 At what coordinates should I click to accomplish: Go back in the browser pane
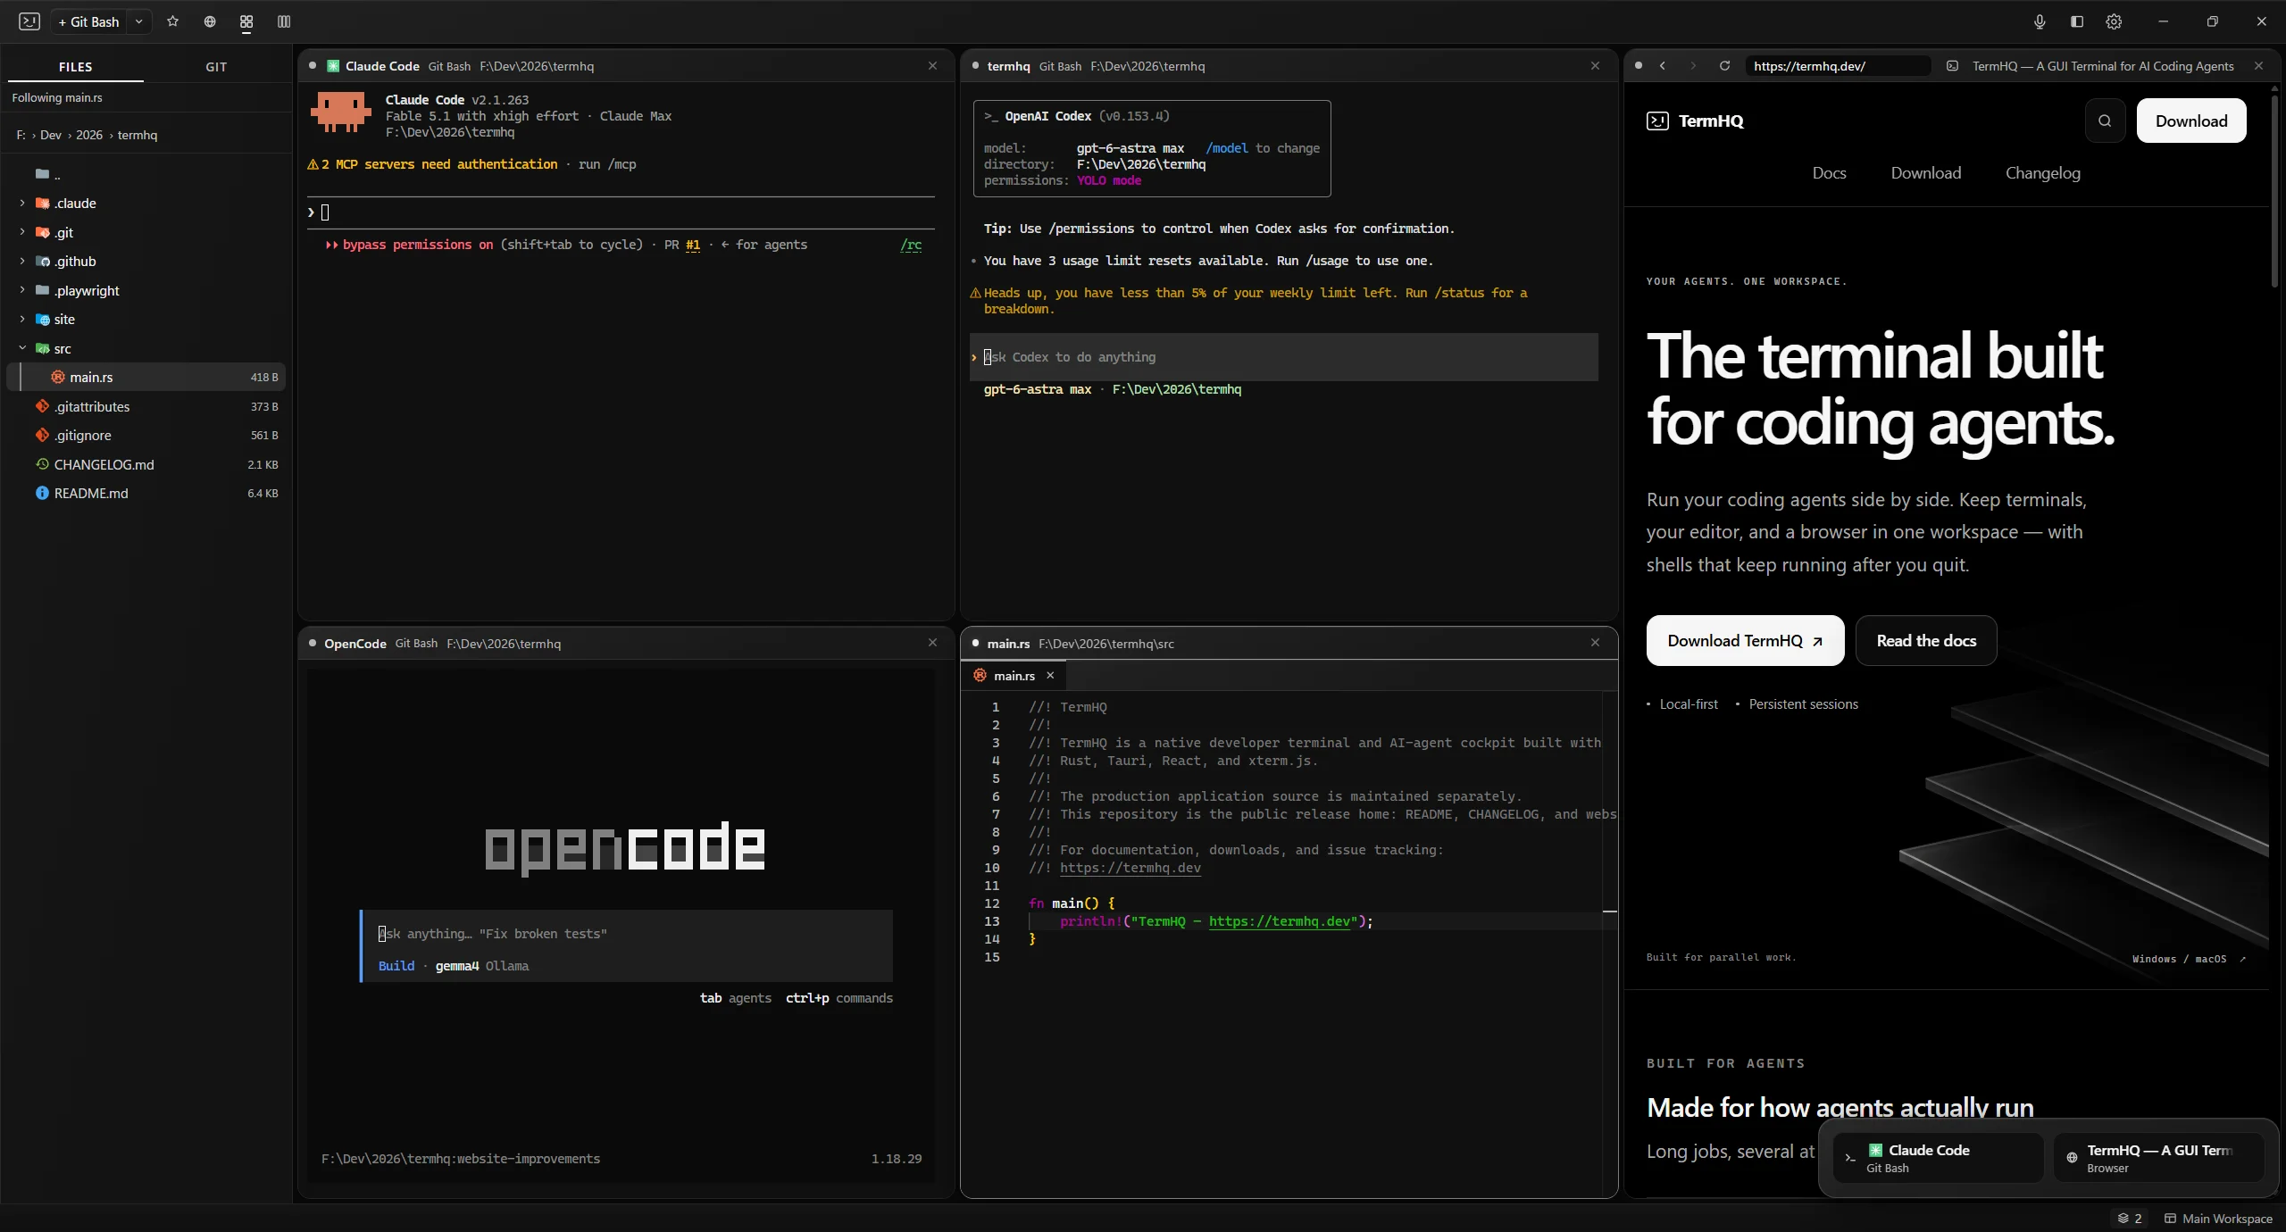click(x=1663, y=66)
